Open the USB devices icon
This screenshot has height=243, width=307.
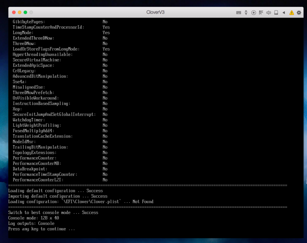(x=246, y=13)
